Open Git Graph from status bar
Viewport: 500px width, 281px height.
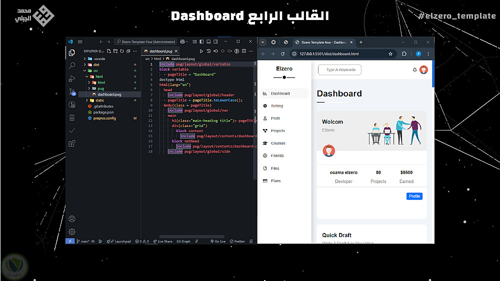(x=183, y=241)
